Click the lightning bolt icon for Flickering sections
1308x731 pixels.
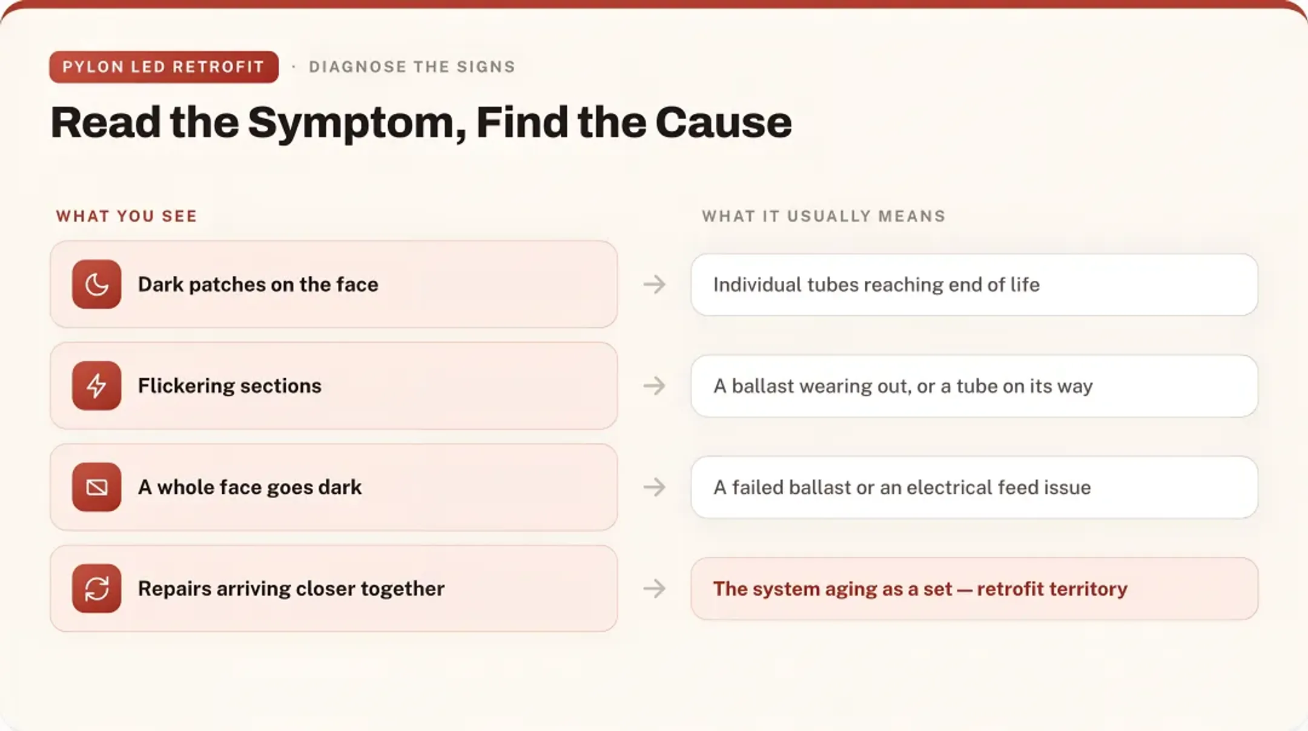click(96, 385)
